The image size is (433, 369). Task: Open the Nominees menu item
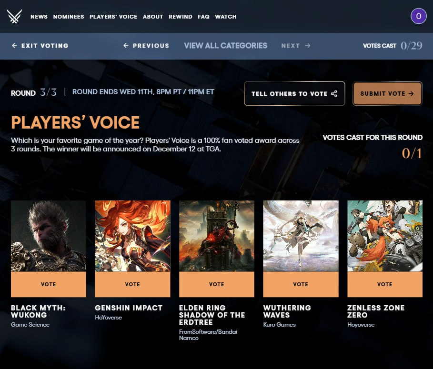point(69,17)
